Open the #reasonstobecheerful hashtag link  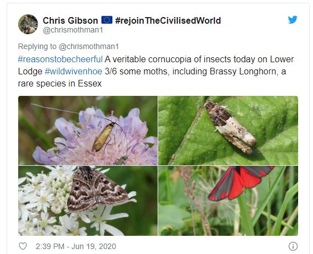click(60, 60)
